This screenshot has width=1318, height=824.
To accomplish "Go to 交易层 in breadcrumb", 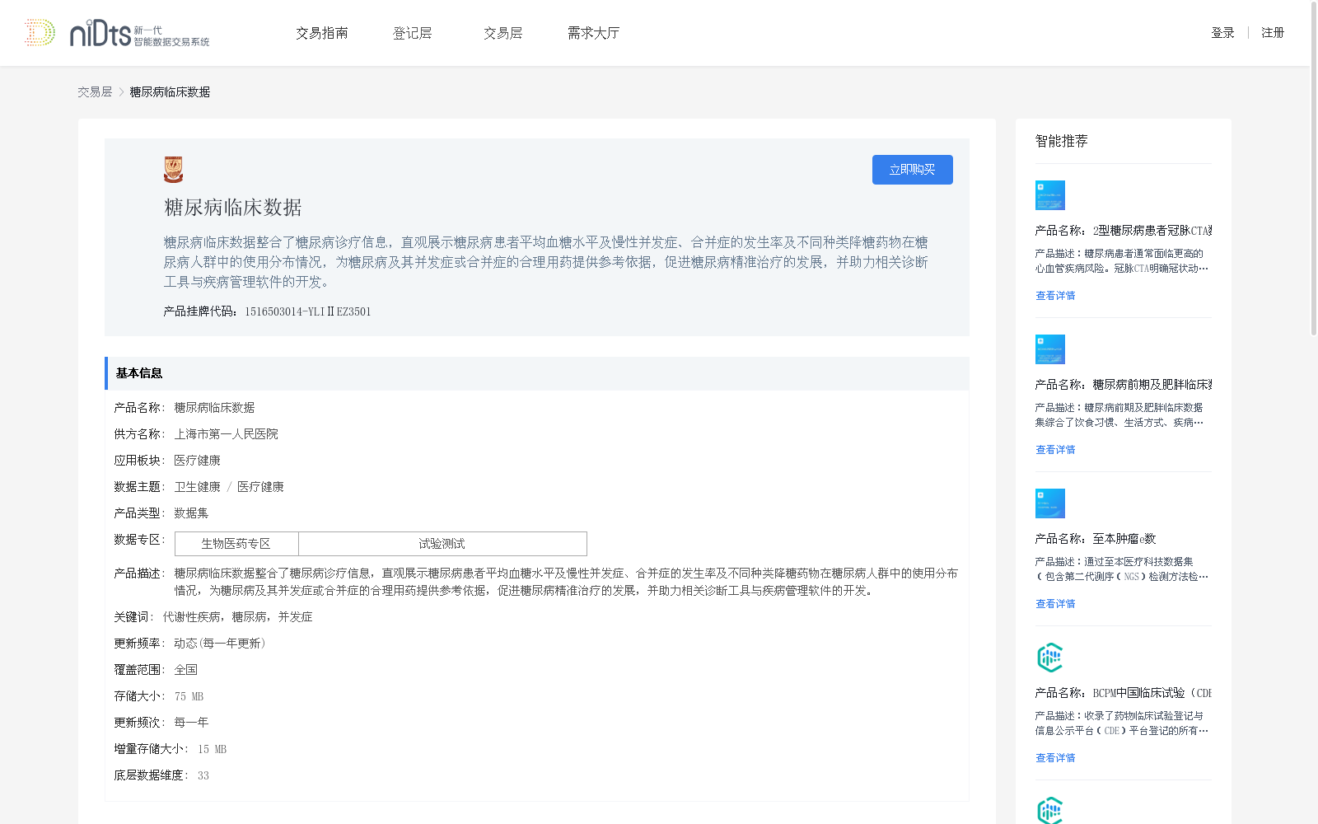I will [95, 92].
